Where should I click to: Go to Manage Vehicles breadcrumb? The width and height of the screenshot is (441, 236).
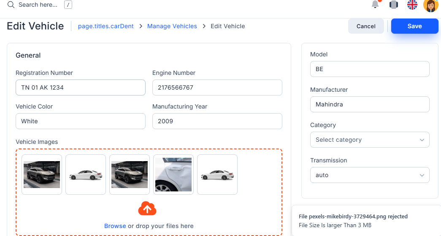click(172, 26)
